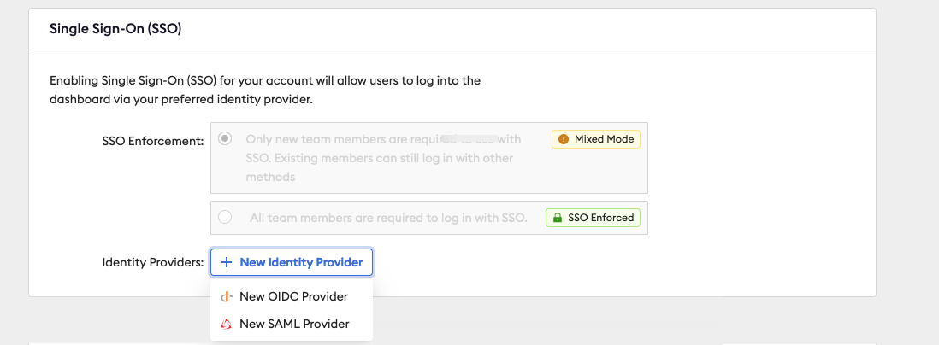Click the orange warning icon in Mixed Mode badge
This screenshot has height=345, width=939.
coord(563,139)
